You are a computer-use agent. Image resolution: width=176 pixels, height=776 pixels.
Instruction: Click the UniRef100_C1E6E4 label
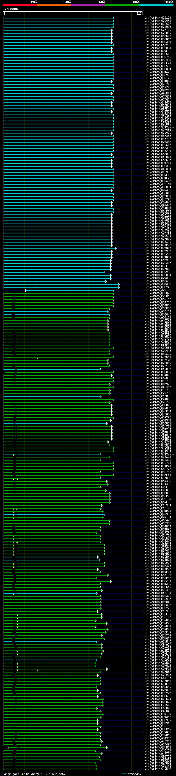point(158,357)
